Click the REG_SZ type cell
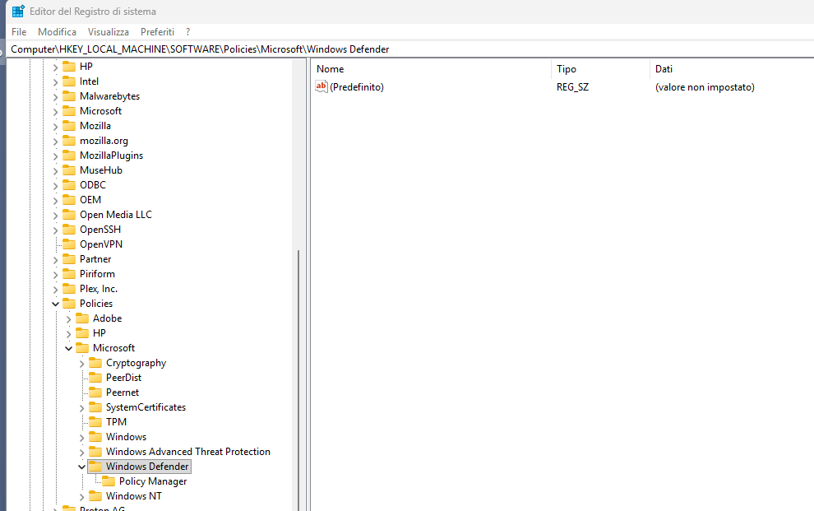This screenshot has height=511, width=814. pos(572,86)
